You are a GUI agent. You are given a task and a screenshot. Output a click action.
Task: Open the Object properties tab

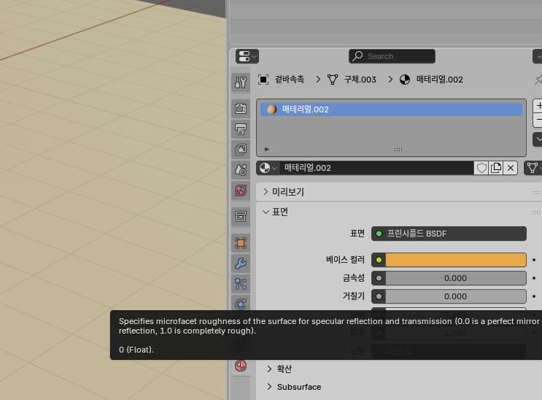(x=241, y=243)
